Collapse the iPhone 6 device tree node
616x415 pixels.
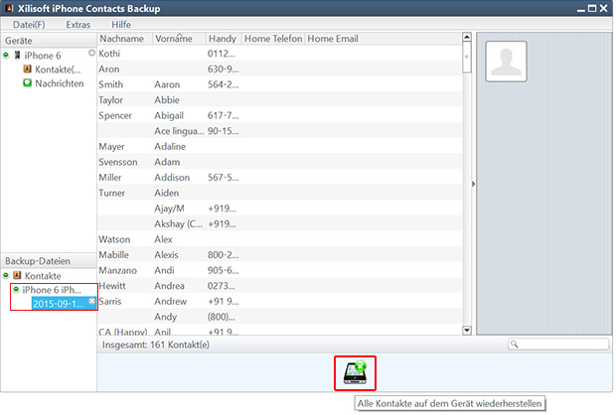point(6,55)
